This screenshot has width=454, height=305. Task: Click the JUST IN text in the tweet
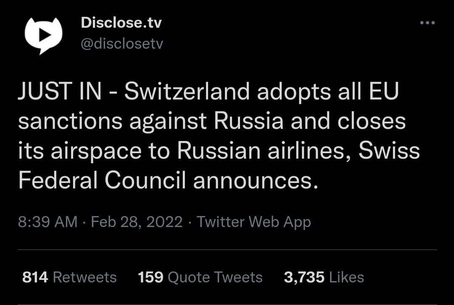click(59, 92)
